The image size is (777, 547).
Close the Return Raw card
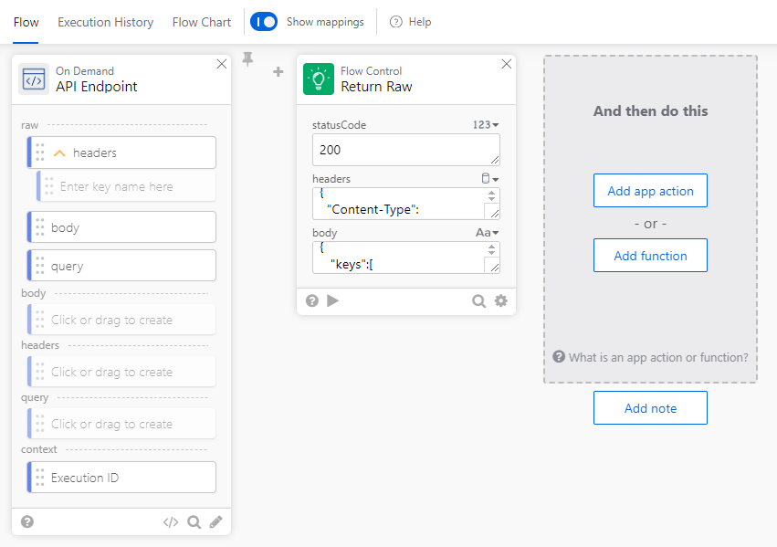507,64
